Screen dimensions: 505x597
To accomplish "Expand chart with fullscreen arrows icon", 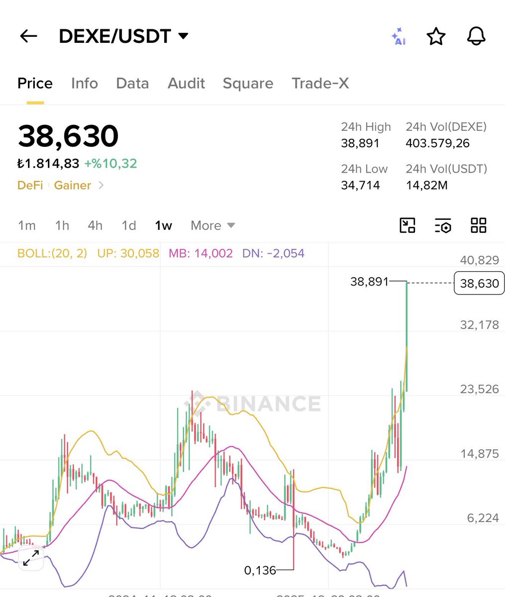I will click(x=31, y=558).
